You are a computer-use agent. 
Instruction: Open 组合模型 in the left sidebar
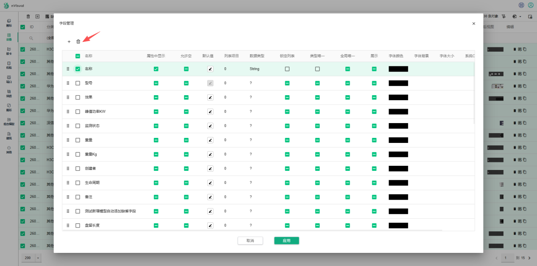point(9,122)
